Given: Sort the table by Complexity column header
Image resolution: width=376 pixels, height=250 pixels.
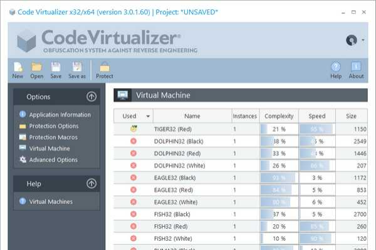Looking at the screenshot, I should point(279,116).
